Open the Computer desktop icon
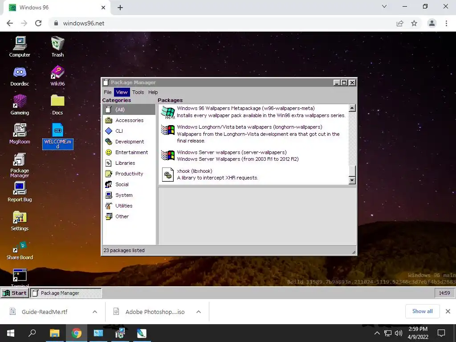The width and height of the screenshot is (456, 342). (20, 46)
